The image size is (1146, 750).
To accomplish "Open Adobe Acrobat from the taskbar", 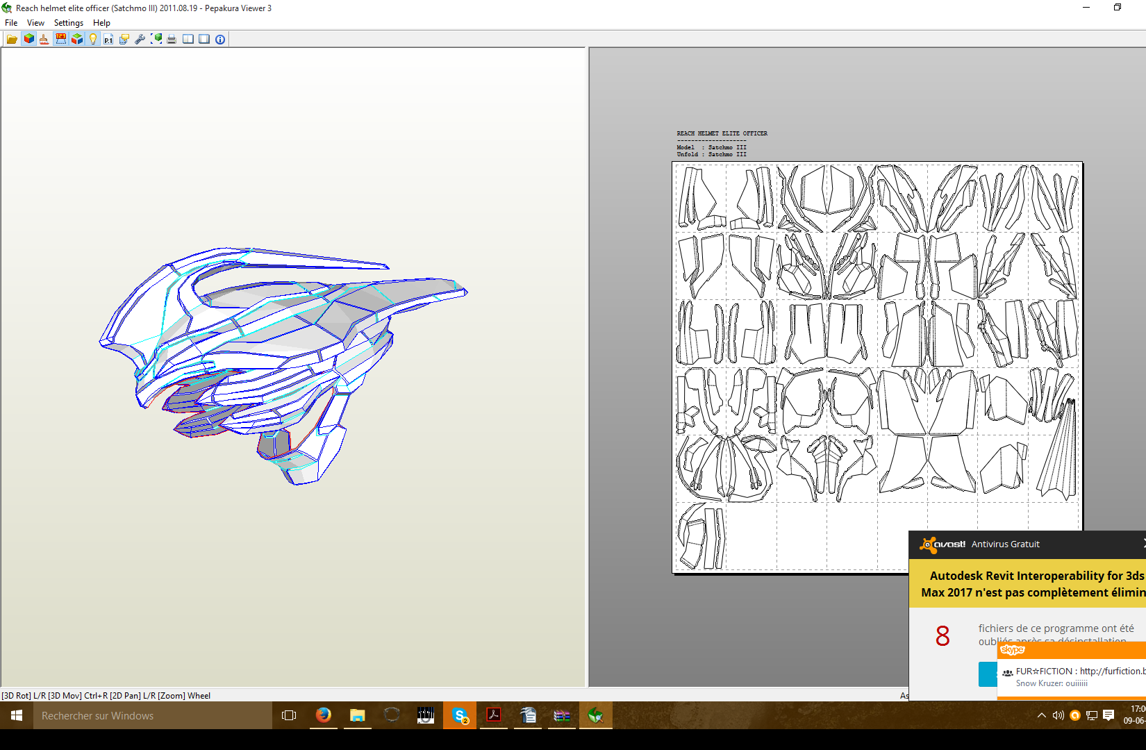I will point(494,715).
